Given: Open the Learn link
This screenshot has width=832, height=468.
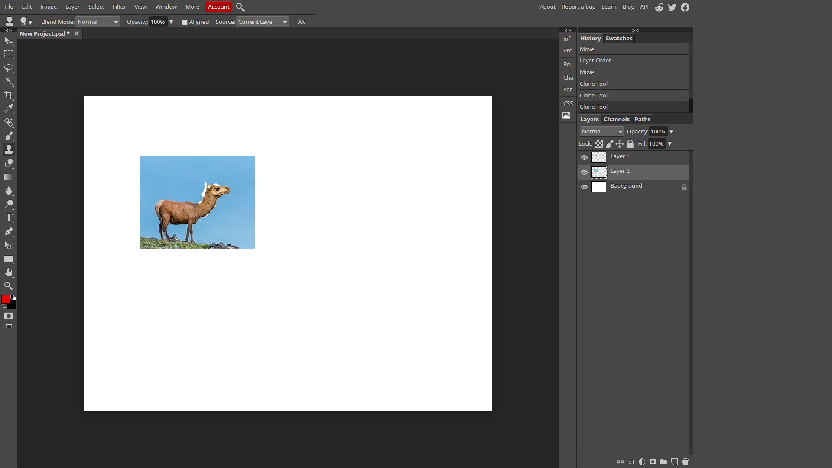Looking at the screenshot, I should tap(608, 7).
